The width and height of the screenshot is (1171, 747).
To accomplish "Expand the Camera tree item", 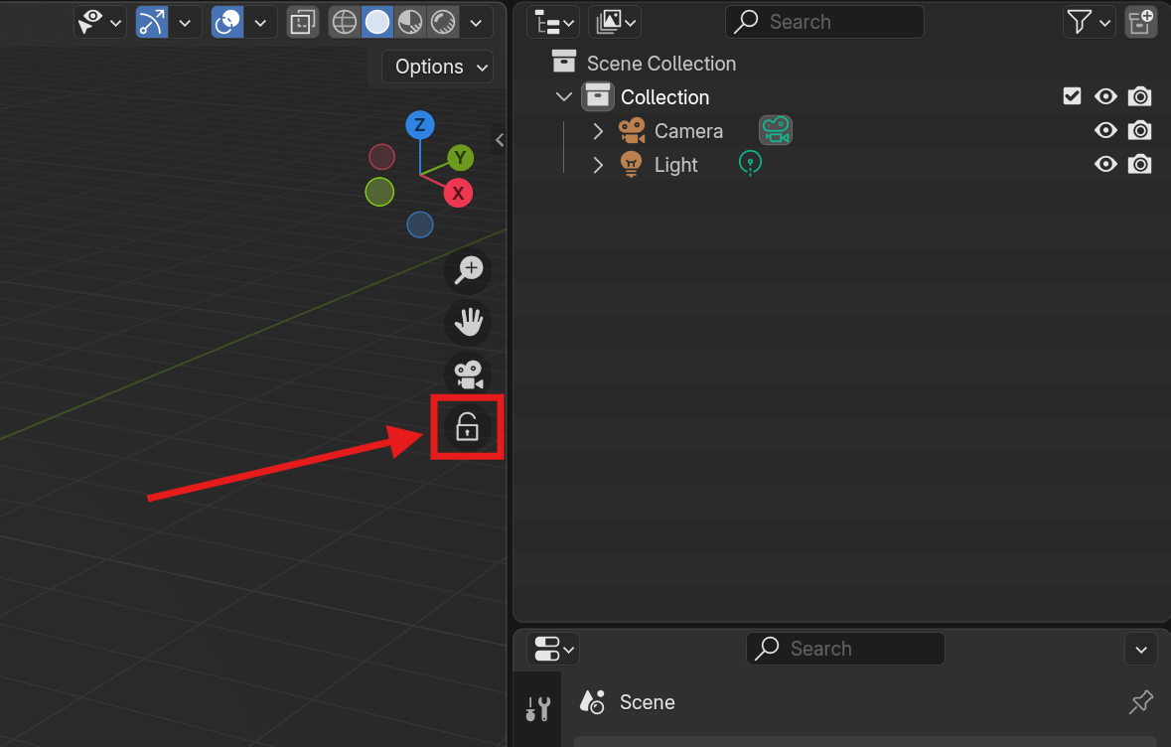I will 598,131.
